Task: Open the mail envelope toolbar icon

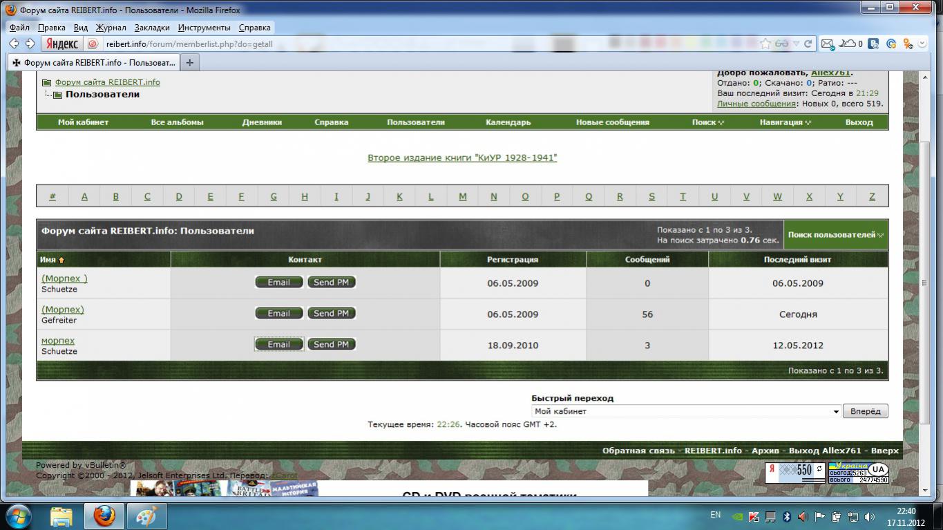Action: [x=827, y=44]
